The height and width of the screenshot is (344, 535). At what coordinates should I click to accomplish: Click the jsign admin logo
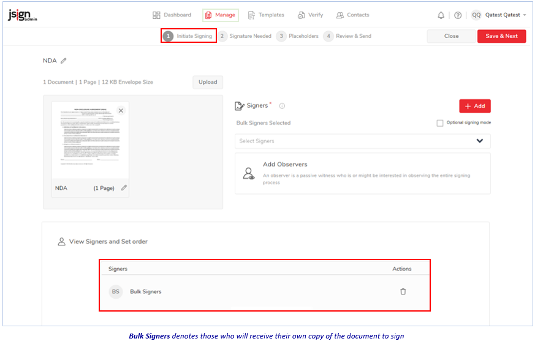pos(23,15)
